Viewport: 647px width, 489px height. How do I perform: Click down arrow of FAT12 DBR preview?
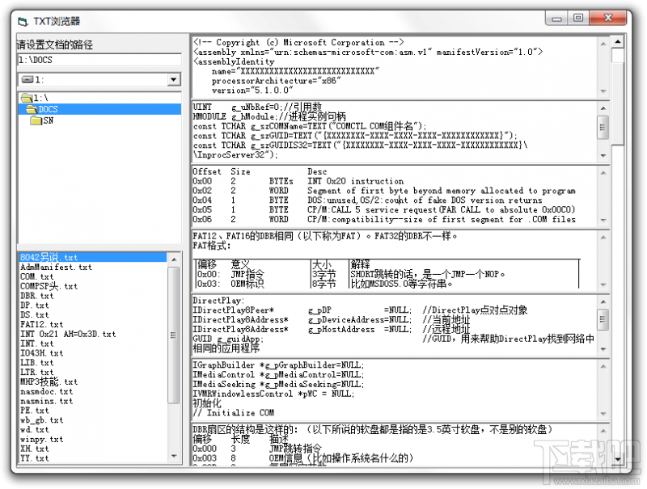[x=603, y=285]
